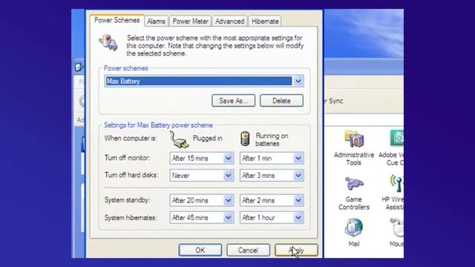Confirm with the OK button
The image size is (475, 267).
tap(200, 250)
